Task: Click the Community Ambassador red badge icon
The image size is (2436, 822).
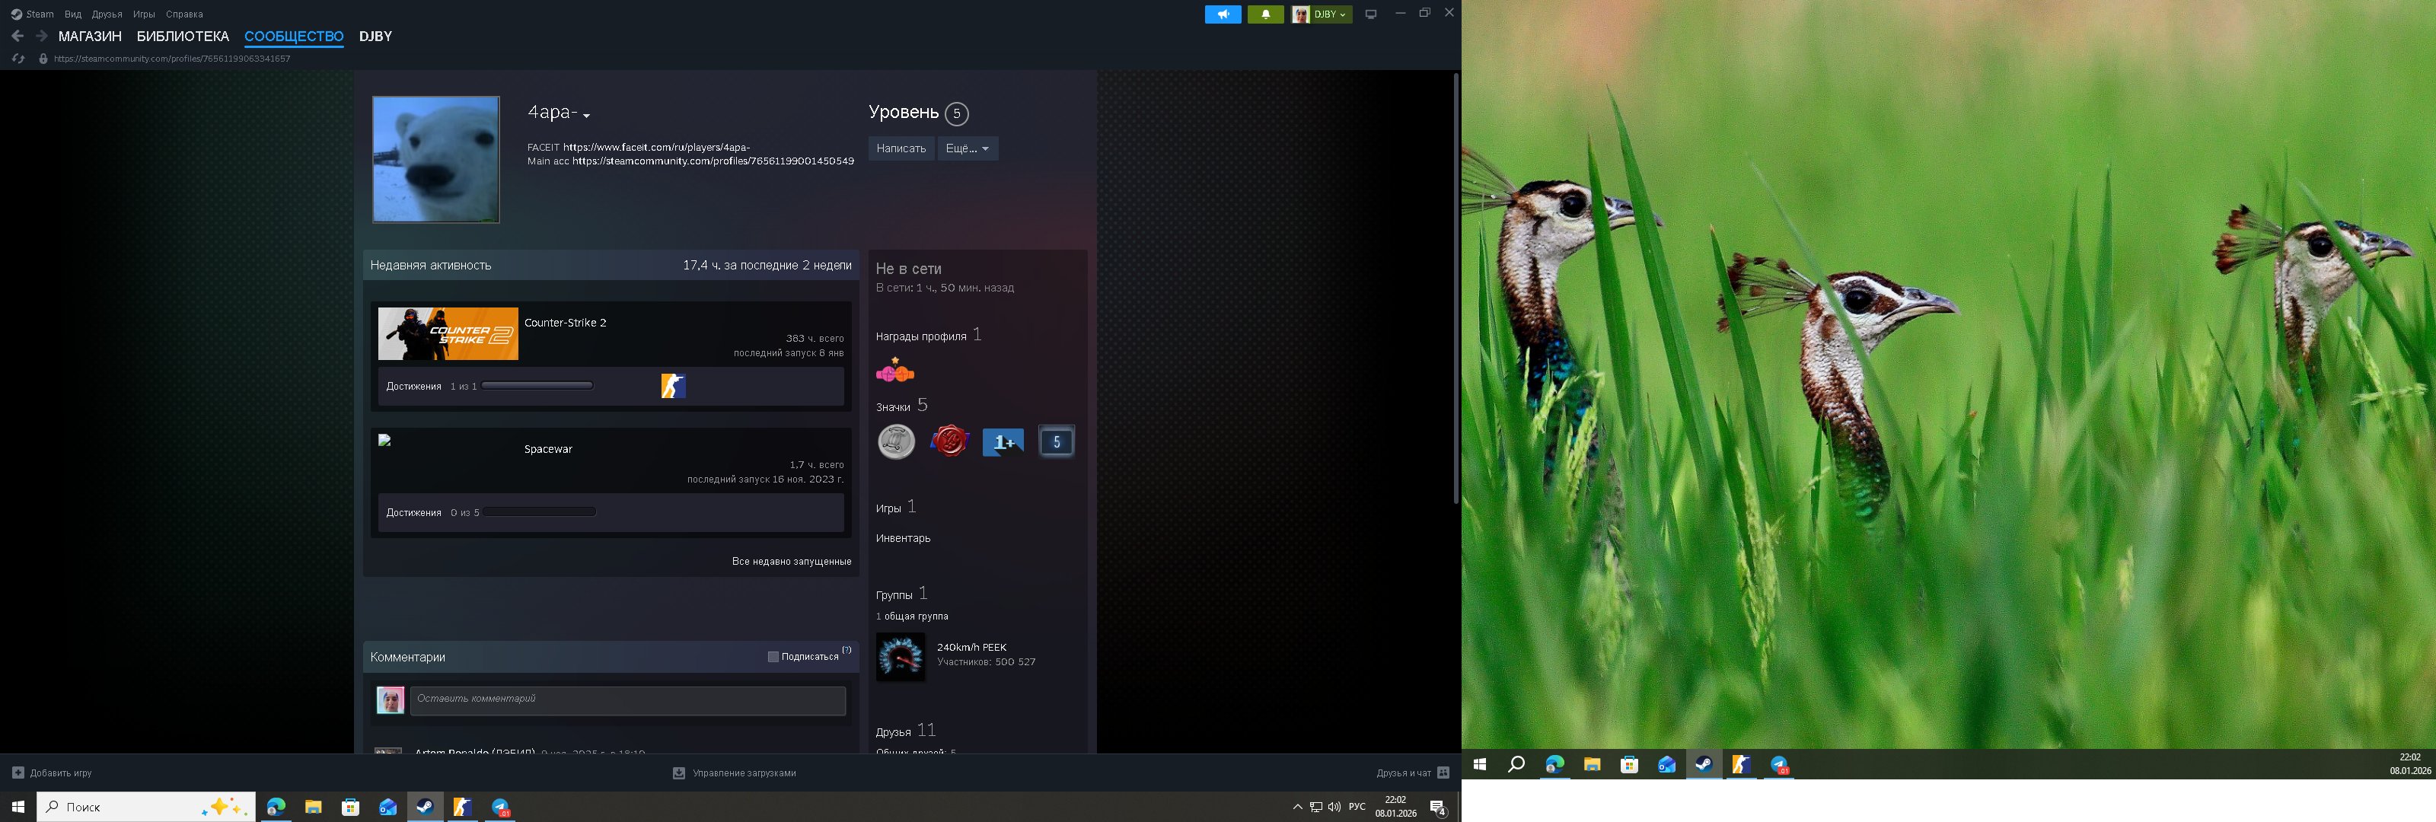Action: click(x=949, y=441)
